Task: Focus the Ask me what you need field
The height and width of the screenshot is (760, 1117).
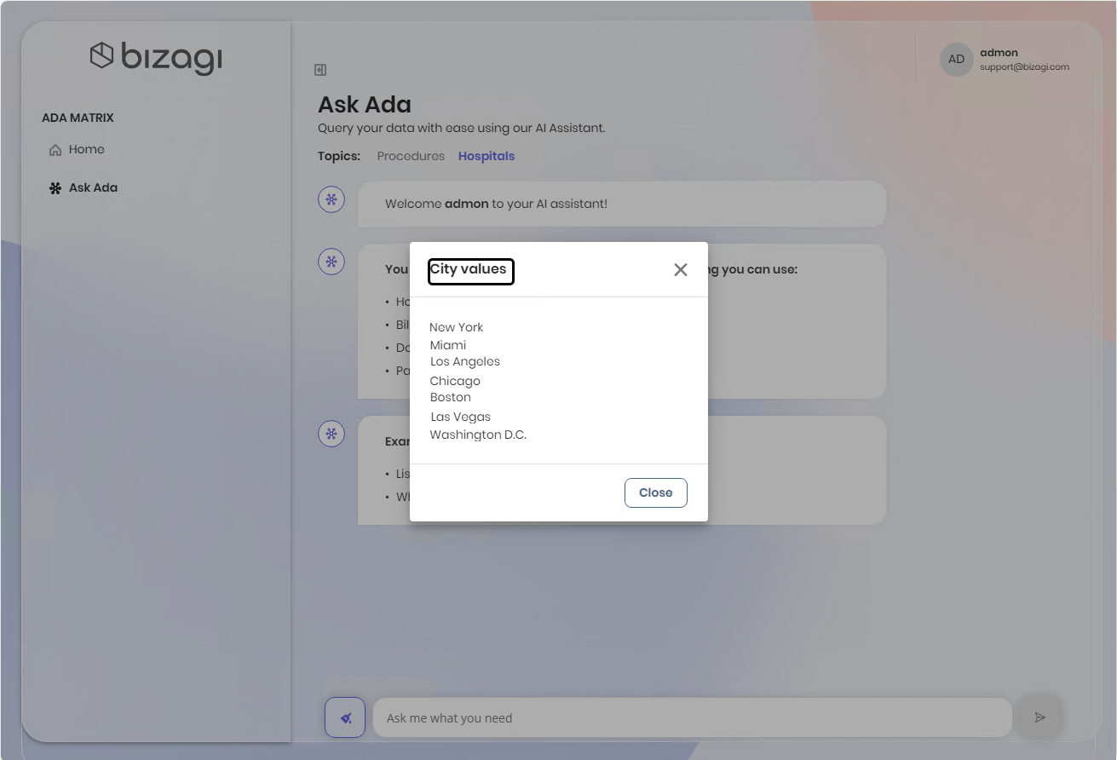Action: click(692, 717)
